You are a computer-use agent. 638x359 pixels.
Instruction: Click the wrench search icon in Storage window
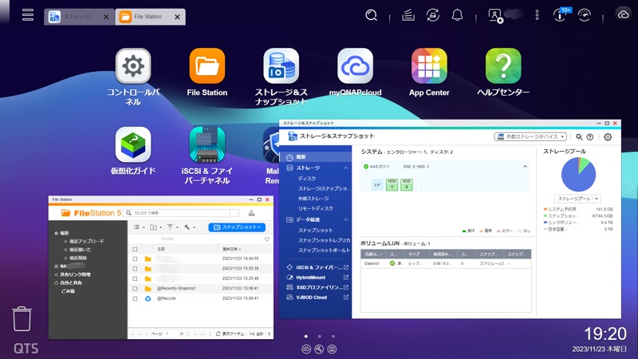click(579, 137)
